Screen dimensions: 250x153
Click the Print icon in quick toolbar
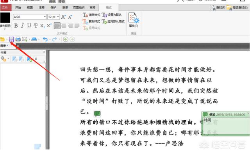coord(18,39)
